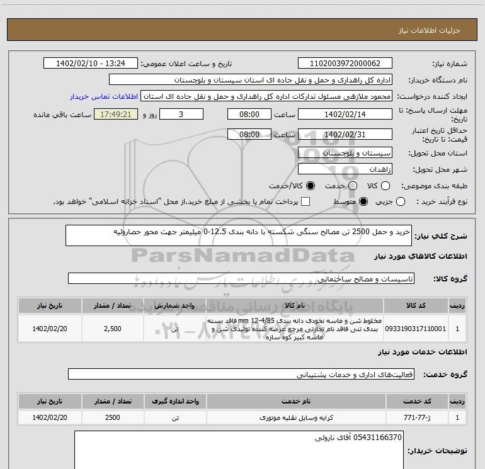
Task: Click the reply deadline date 1402/02/14
Action: click(x=345, y=114)
